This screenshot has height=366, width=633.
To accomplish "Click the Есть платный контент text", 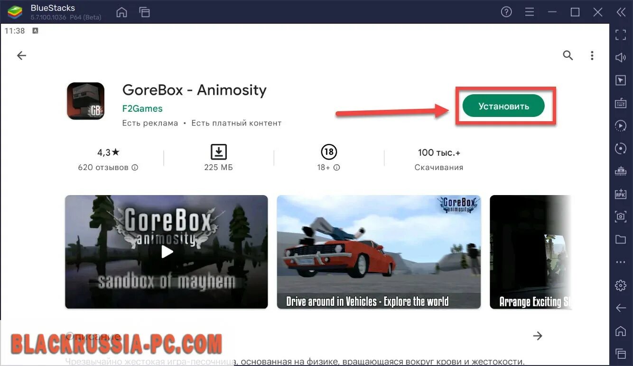I will click(x=236, y=123).
